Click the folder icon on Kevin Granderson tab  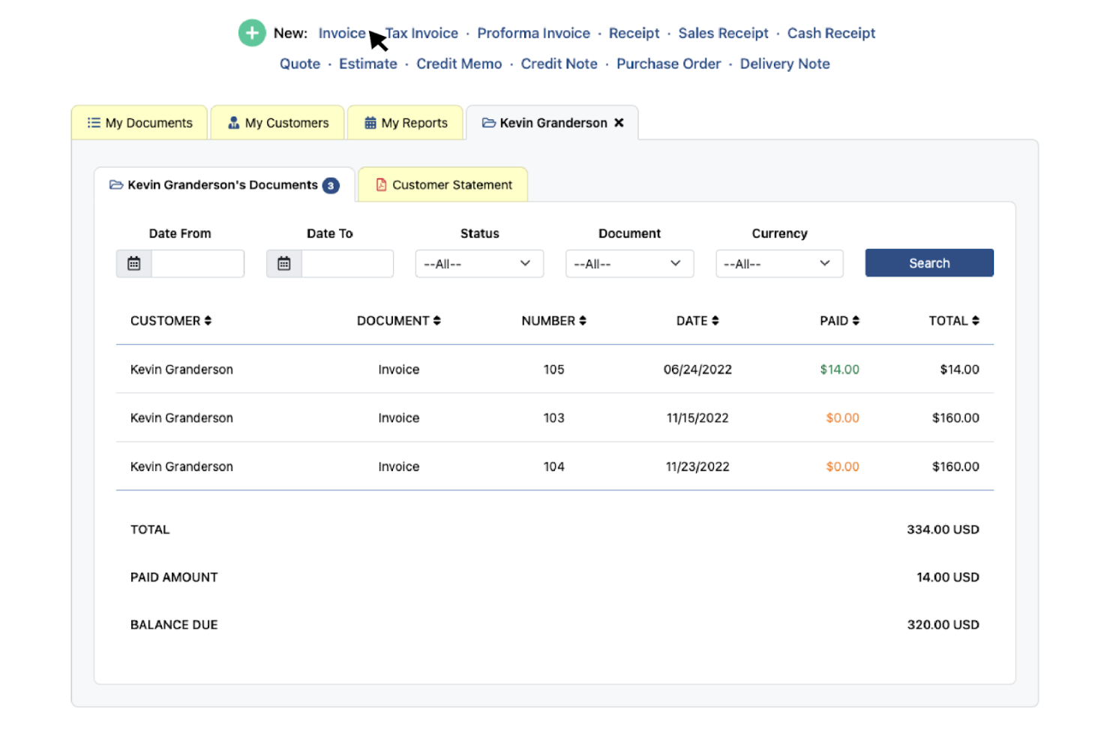490,123
